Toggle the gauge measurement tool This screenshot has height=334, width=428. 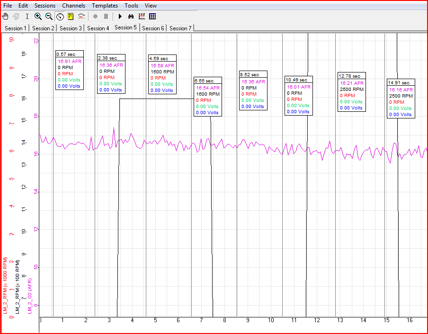(x=60, y=17)
